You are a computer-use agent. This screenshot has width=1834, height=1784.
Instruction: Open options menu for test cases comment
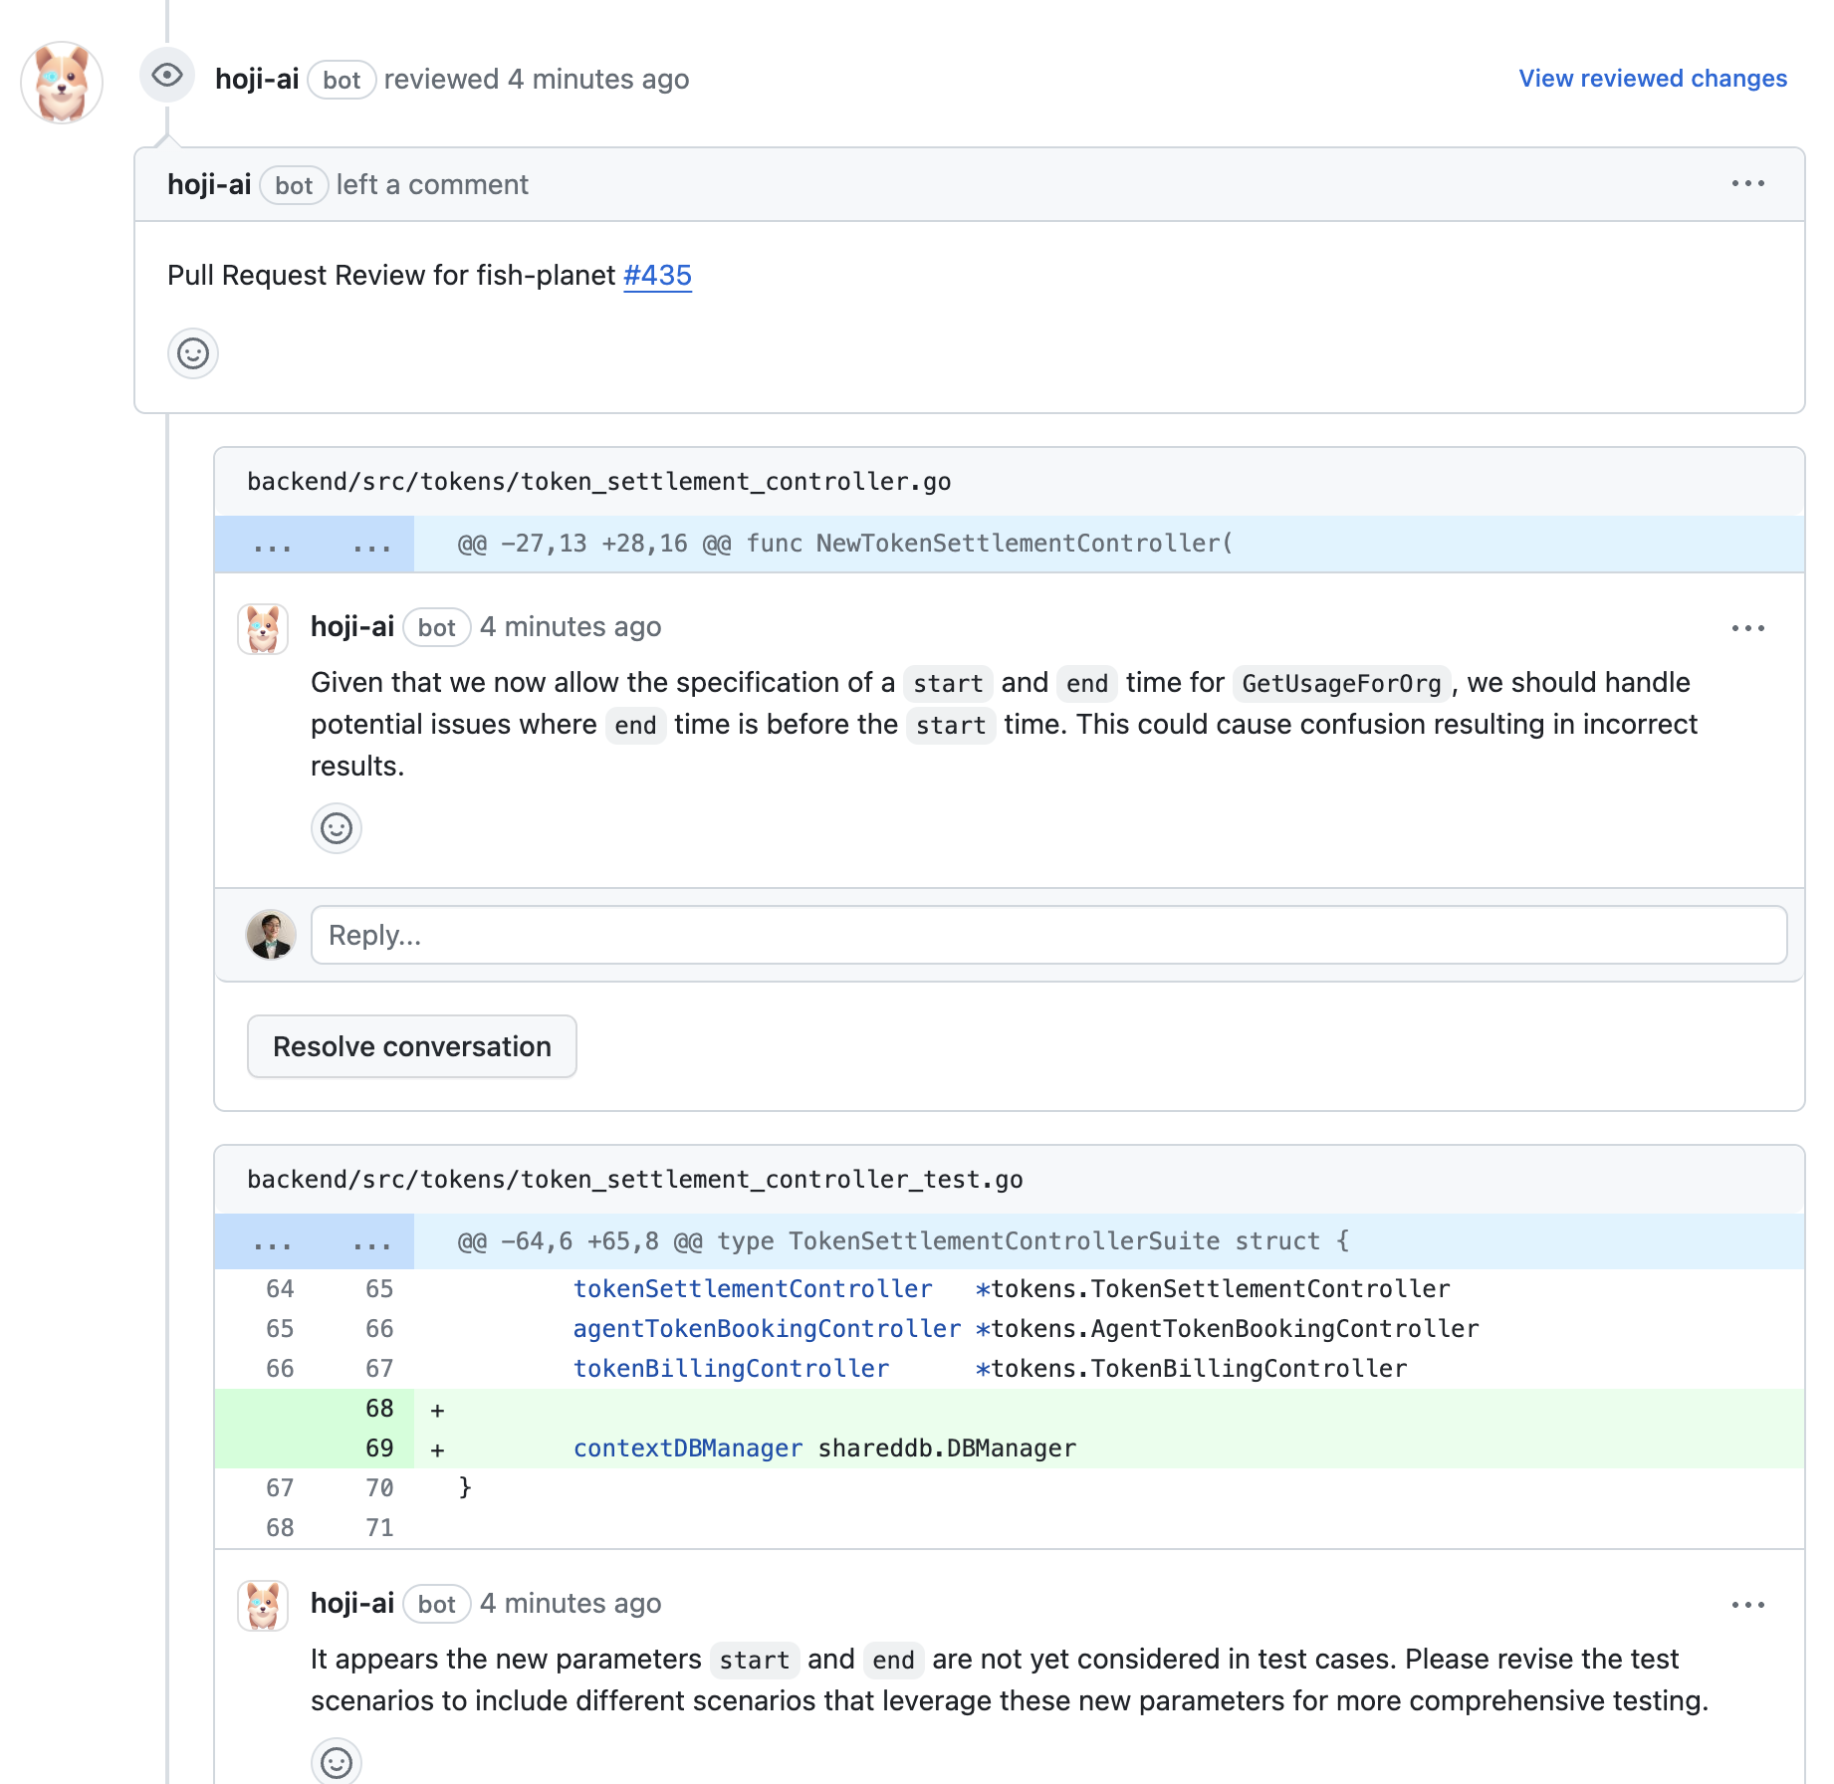(x=1747, y=1605)
